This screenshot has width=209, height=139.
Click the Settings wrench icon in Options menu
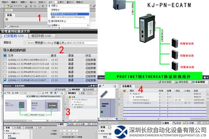click(x=49, y=6)
